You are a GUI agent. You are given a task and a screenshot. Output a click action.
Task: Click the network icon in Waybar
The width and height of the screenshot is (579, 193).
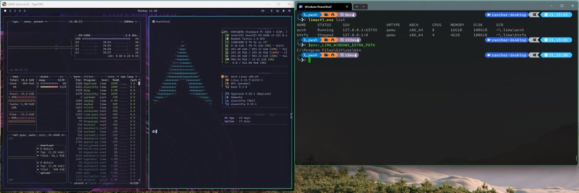(x=277, y=11)
